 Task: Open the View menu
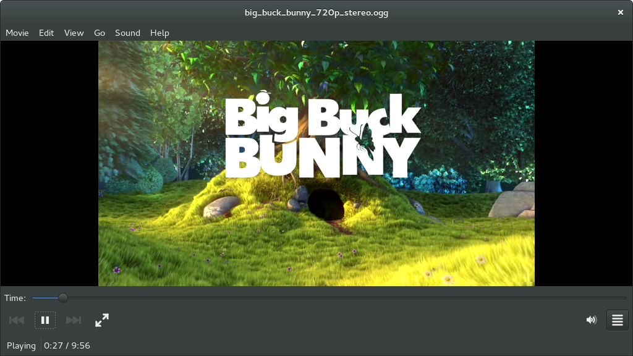tap(74, 33)
